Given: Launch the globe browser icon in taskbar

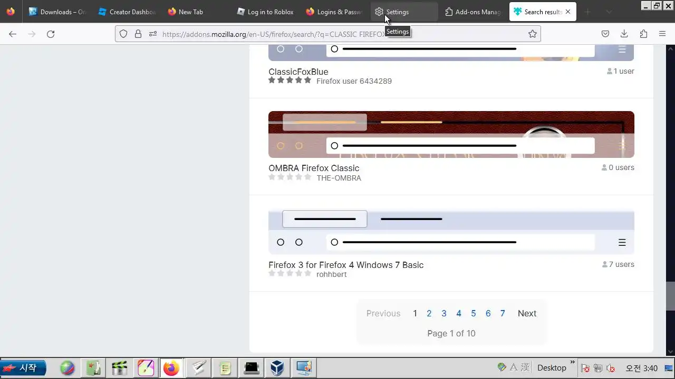Looking at the screenshot, I should click(x=67, y=367).
